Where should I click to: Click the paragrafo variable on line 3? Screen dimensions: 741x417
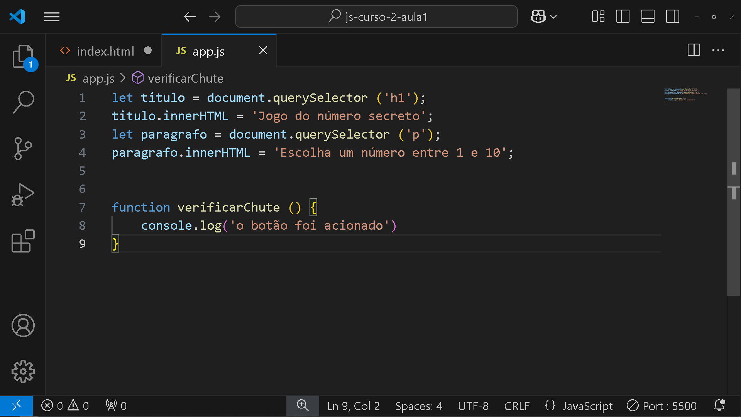coord(174,134)
